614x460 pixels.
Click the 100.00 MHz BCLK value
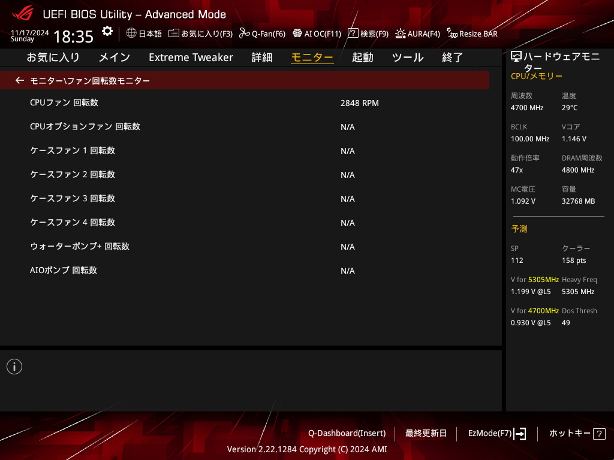530,139
